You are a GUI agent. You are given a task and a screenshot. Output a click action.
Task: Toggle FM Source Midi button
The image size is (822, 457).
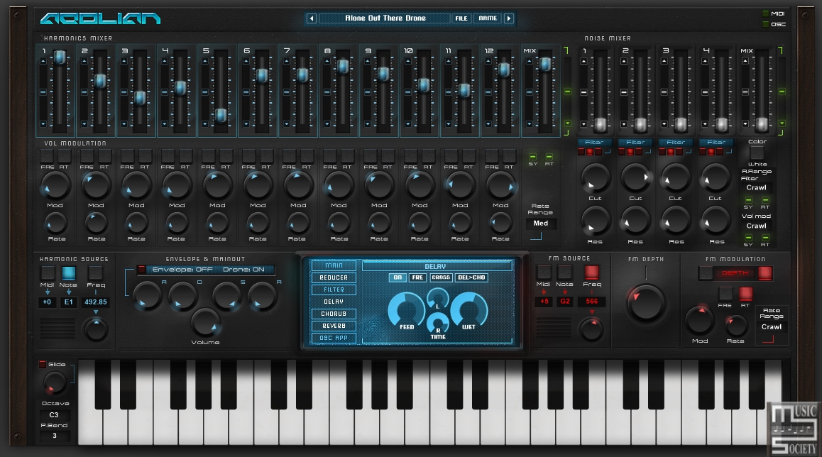544,272
